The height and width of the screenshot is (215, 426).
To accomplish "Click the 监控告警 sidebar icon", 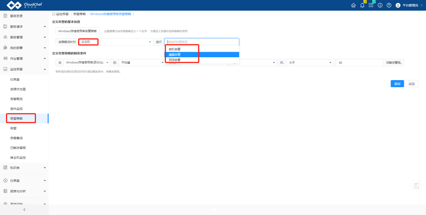I will (5, 69).
